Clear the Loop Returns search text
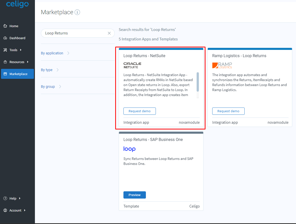Image resolution: width=296 pixels, height=224 pixels. click(x=109, y=33)
